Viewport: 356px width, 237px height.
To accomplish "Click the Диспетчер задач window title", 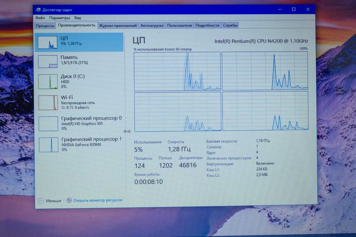I will point(57,10).
